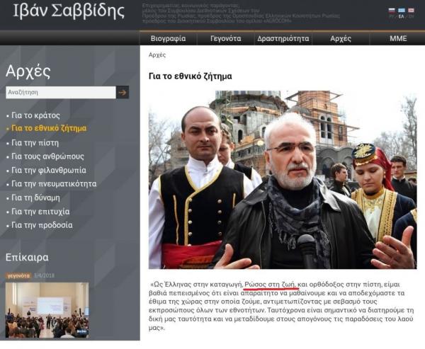Switch language with the Russian flag
Viewport: 425px width, 349px height.
pos(392,11)
